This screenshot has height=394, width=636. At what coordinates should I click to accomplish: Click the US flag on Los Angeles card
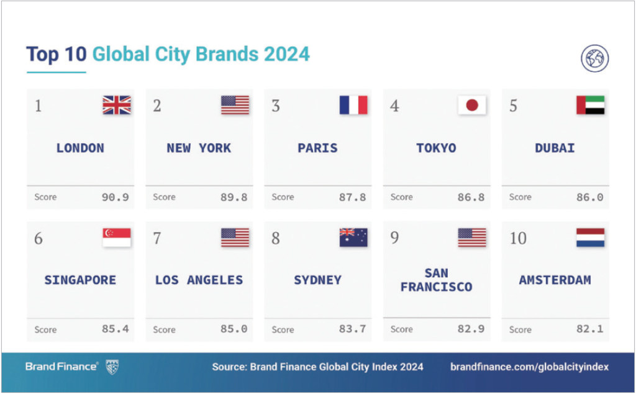click(x=235, y=237)
